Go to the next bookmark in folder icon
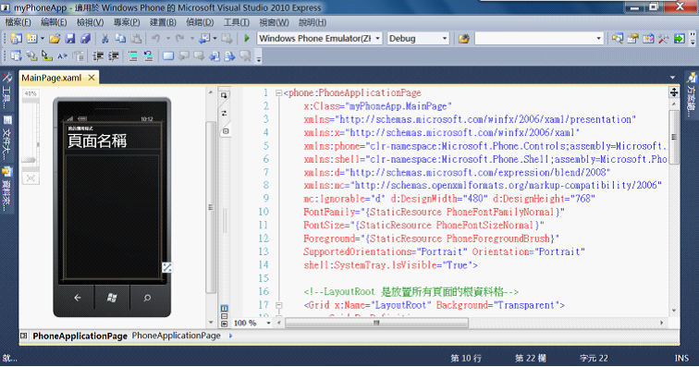Viewport: 699px width, 367px height. click(x=229, y=56)
